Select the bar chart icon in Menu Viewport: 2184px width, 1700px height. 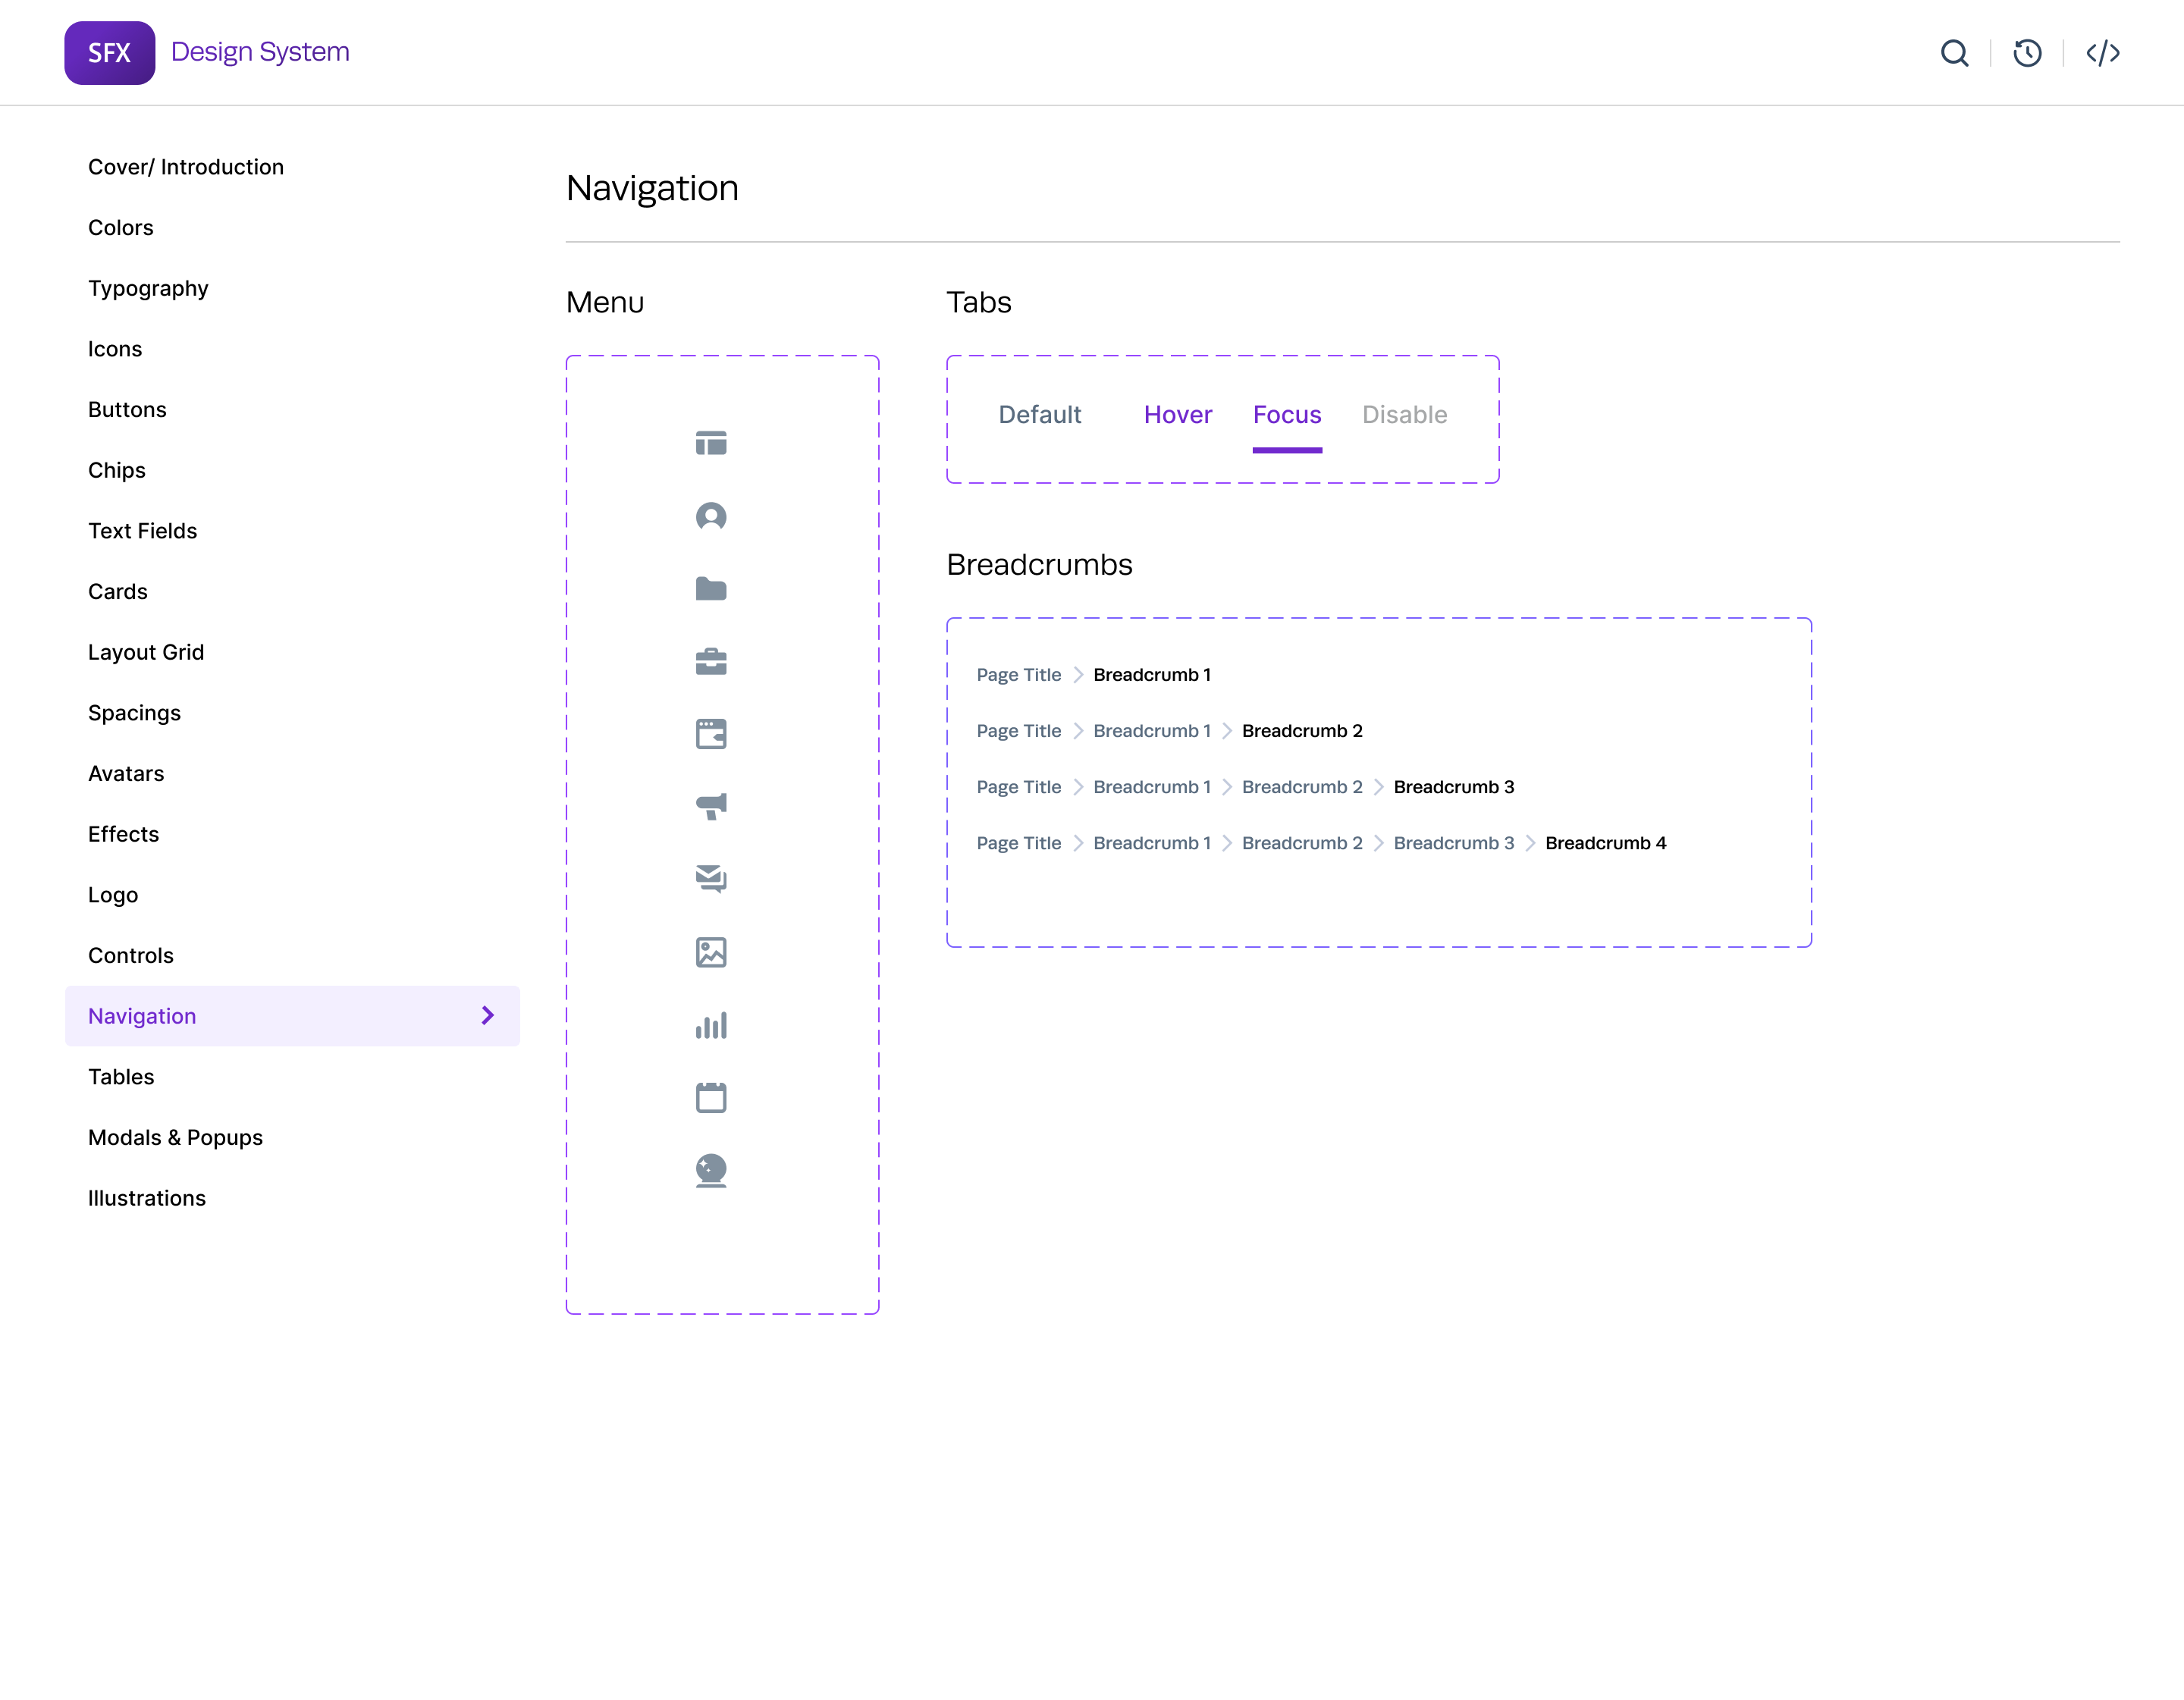[711, 1025]
